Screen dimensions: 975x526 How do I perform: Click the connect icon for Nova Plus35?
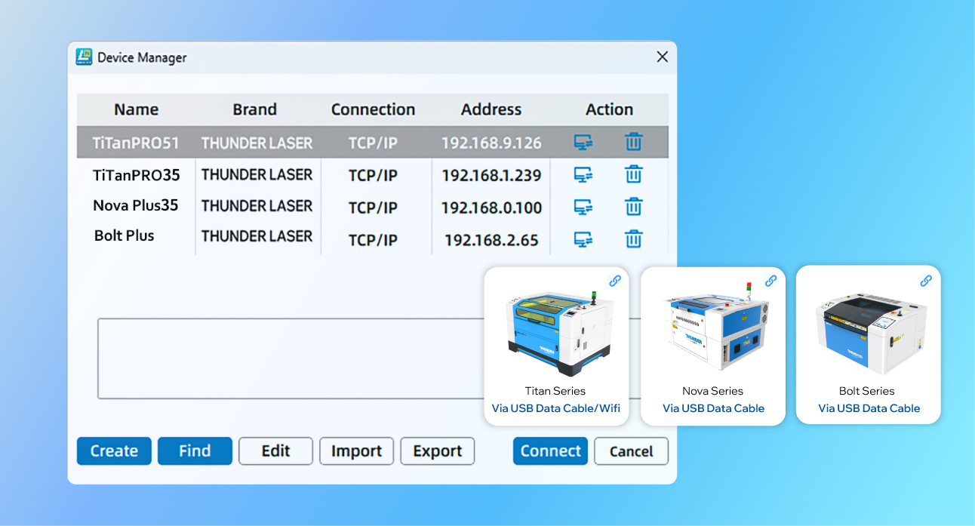[x=583, y=207]
